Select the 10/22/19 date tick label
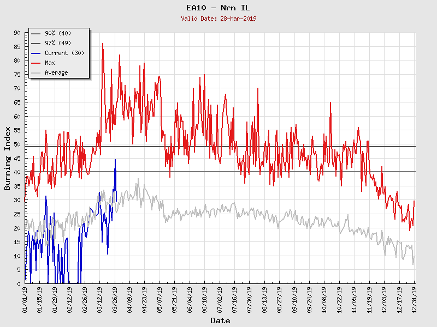Screen dimensions: 437x327 click(339, 298)
